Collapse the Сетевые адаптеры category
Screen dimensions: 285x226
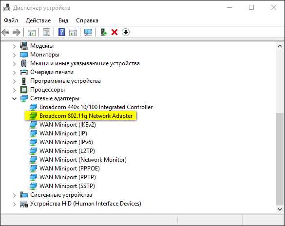tap(14, 99)
